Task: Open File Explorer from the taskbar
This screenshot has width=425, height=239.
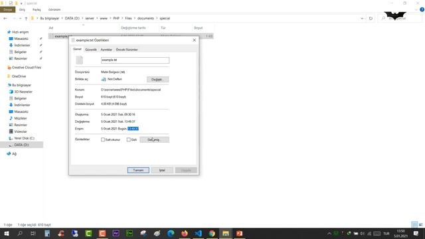Action: click(x=226, y=233)
